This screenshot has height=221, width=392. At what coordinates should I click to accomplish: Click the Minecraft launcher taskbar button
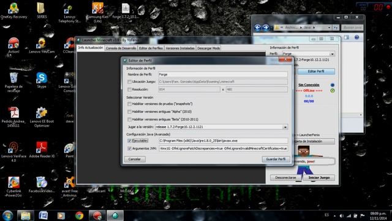pos(115,215)
